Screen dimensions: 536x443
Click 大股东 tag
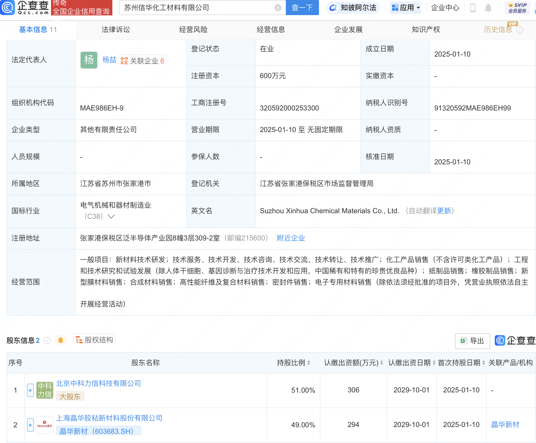point(70,397)
